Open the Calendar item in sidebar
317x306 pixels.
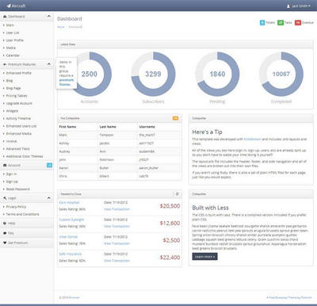click(13, 55)
